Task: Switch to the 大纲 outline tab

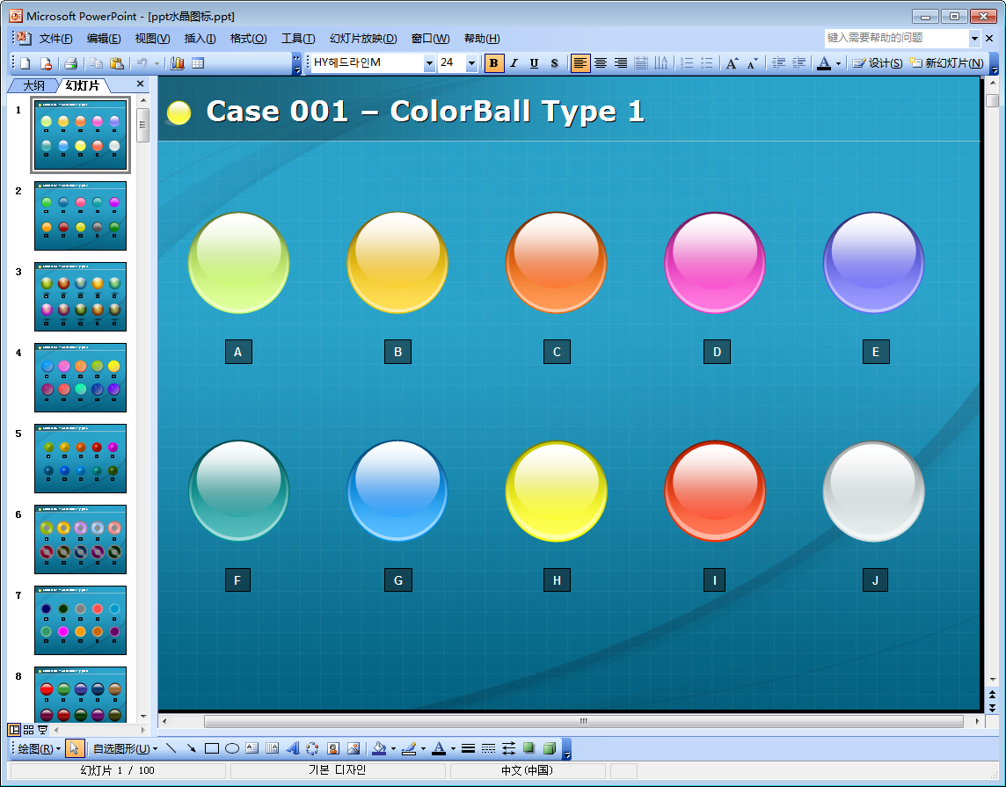Action: [x=33, y=85]
